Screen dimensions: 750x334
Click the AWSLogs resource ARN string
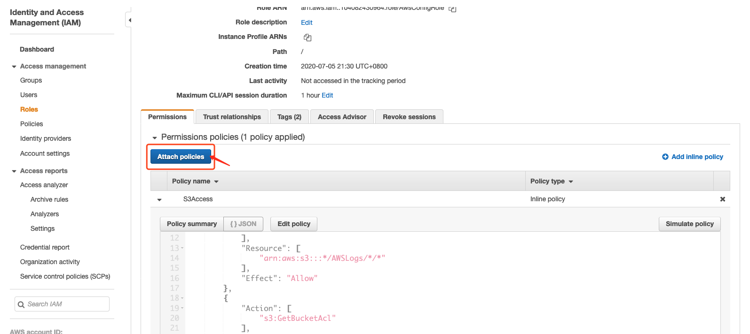point(323,258)
